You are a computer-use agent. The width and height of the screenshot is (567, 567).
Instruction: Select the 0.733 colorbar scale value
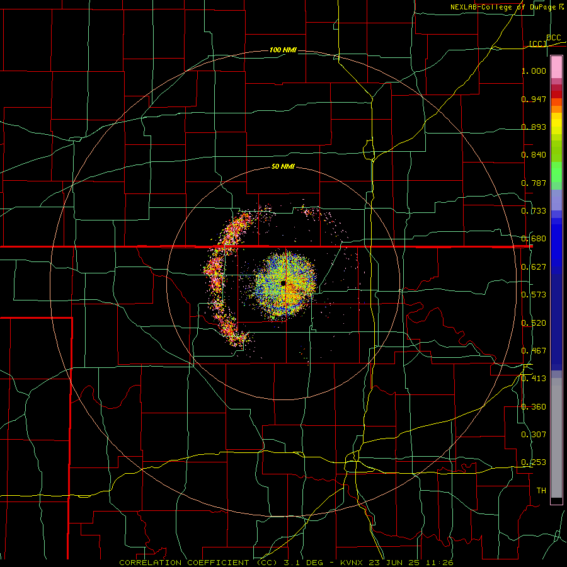tap(534, 211)
